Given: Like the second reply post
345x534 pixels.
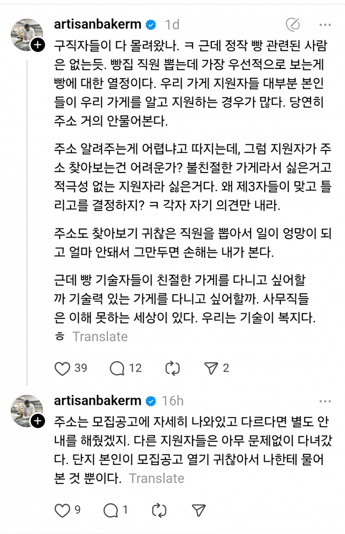Looking at the screenshot, I should 63,510.
